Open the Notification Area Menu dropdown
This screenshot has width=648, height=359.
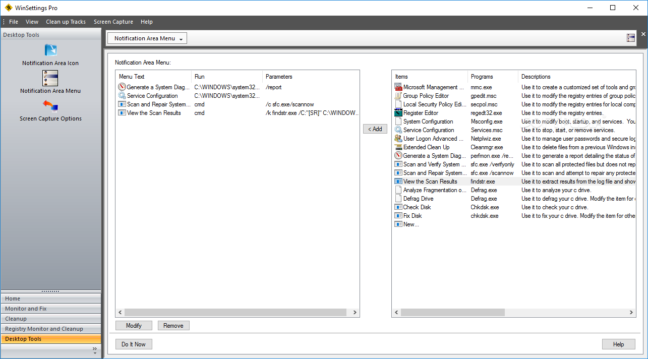point(147,38)
